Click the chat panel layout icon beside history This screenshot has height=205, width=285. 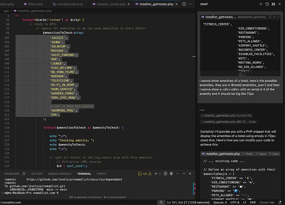[x=273, y=4]
